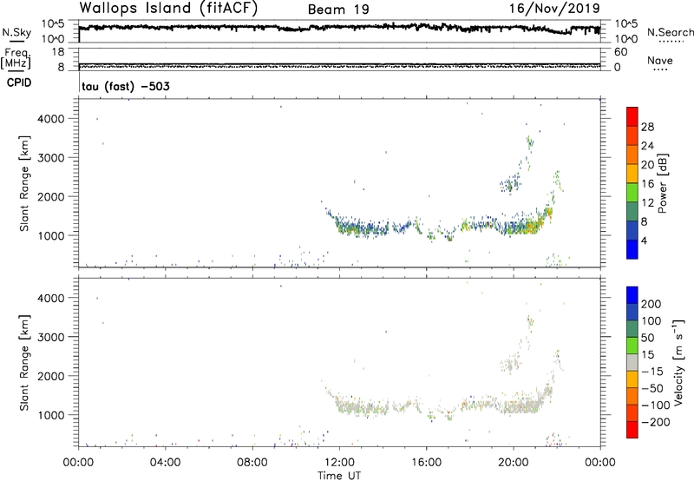The image size is (694, 481).
Task: Click the Velocity colorbar value '50'
Action: [x=647, y=338]
